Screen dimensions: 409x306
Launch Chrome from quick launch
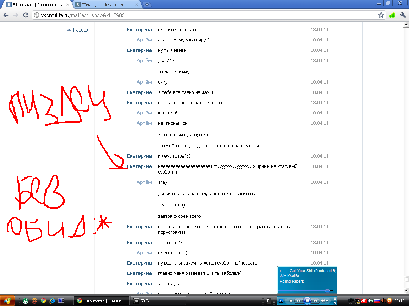pyautogui.click(x=43, y=301)
